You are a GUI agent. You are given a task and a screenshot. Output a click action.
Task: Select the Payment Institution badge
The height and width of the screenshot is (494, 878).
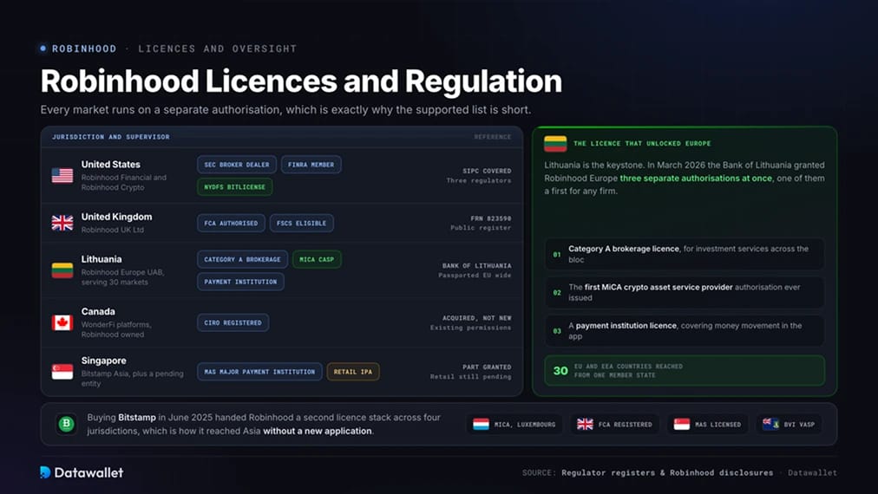[240, 282]
